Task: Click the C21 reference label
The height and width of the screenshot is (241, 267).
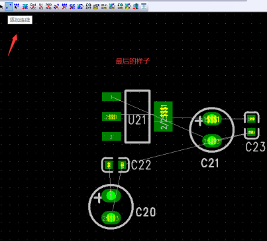Action: pyautogui.click(x=210, y=163)
